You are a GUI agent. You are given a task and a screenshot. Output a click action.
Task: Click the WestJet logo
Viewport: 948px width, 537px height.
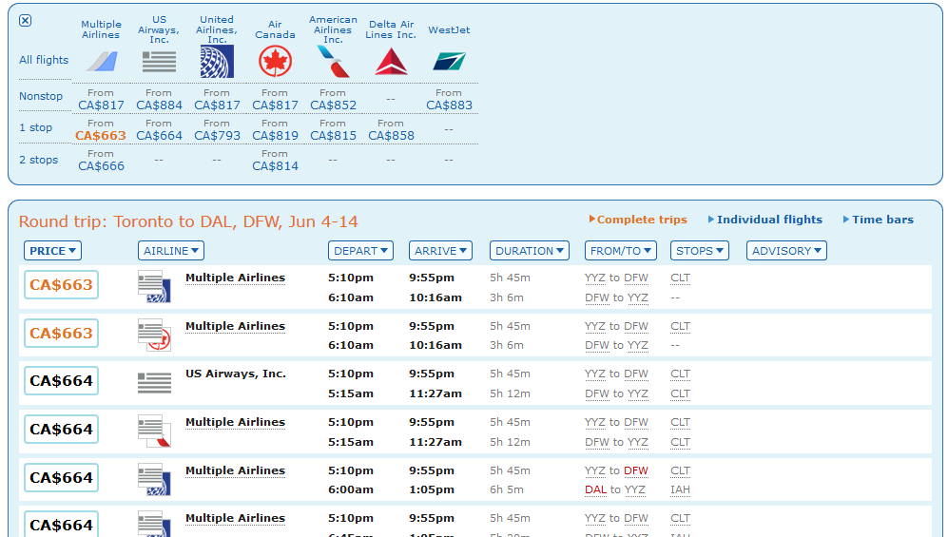449,62
